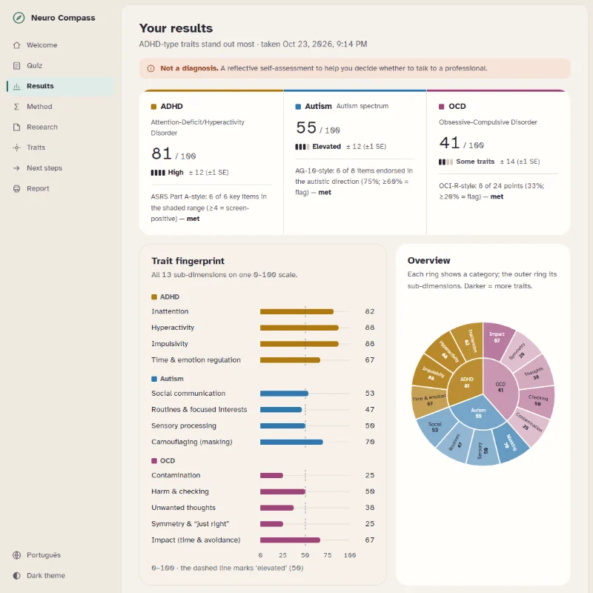Switch language to Português

click(x=60, y=554)
